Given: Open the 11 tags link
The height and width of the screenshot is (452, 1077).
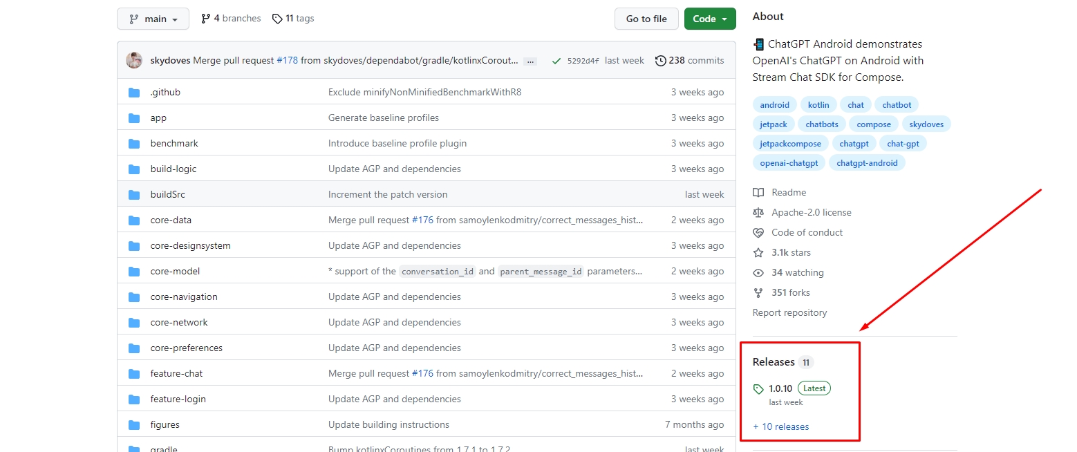Looking at the screenshot, I should pyautogui.click(x=293, y=19).
